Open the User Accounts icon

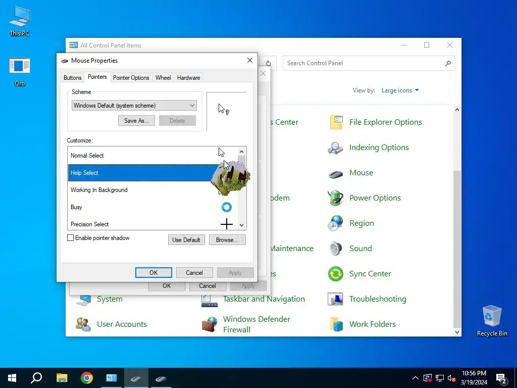coord(83,324)
